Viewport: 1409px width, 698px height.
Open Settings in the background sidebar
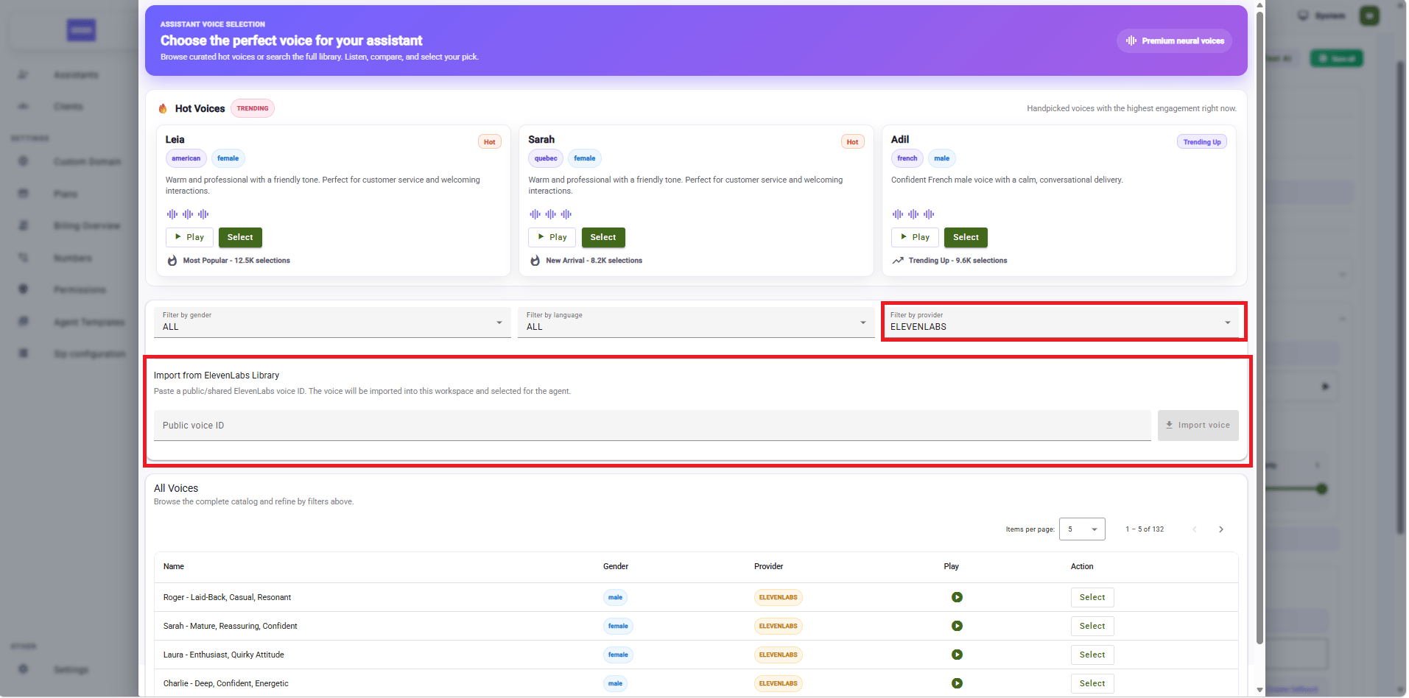point(71,670)
